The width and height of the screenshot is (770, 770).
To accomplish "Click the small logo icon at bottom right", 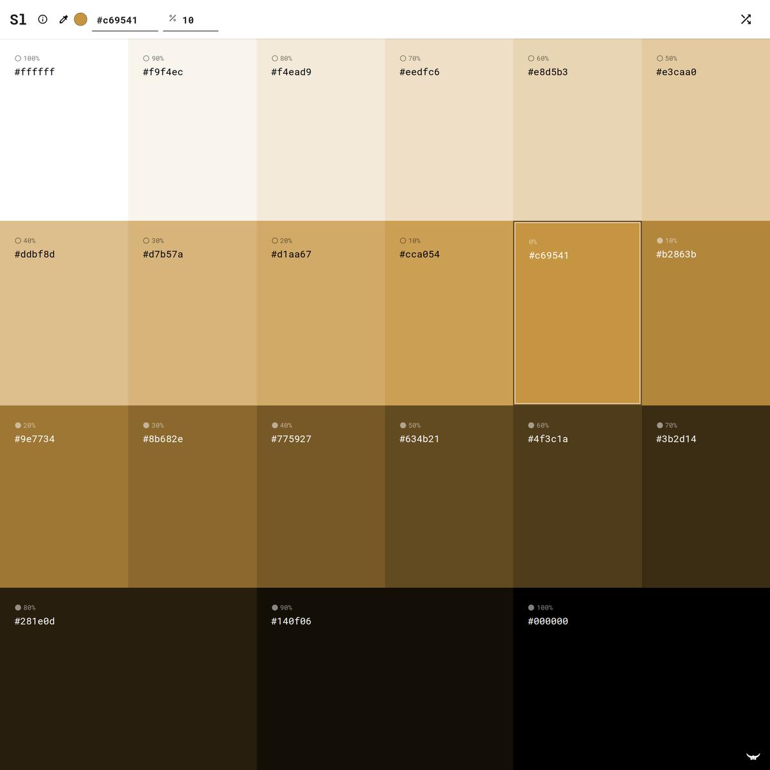I will [x=753, y=757].
